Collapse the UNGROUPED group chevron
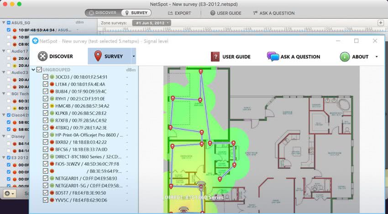Viewport: 388px width, 214px height. point(33,70)
